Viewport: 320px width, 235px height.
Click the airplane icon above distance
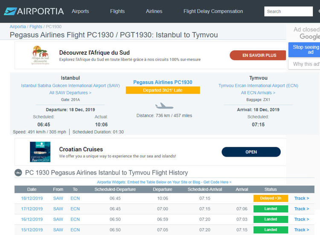[x=164, y=106]
